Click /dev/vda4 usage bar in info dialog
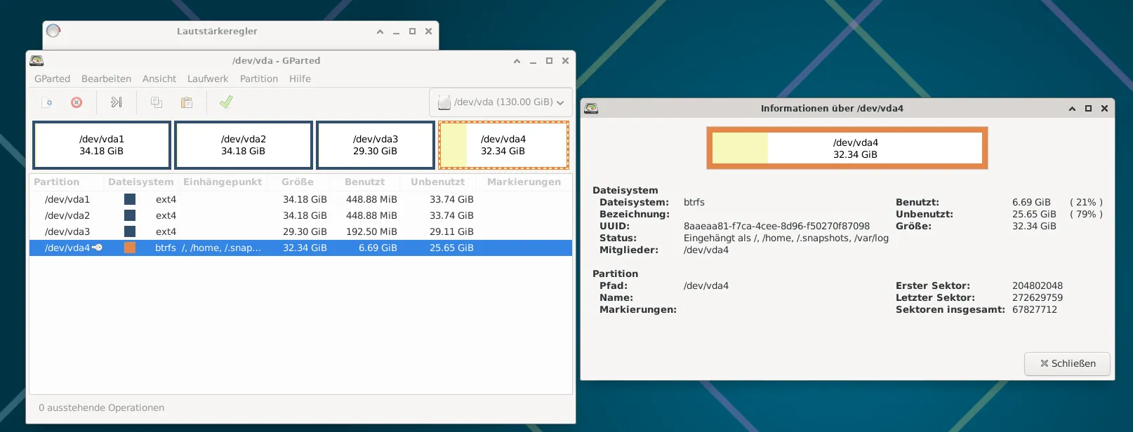Image resolution: width=1133 pixels, height=432 pixels. click(847, 148)
